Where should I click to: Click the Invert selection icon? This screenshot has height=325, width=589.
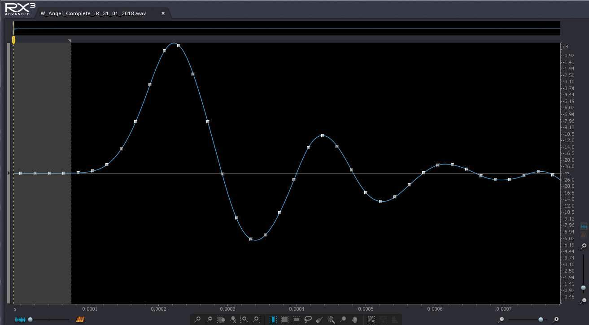click(371, 320)
